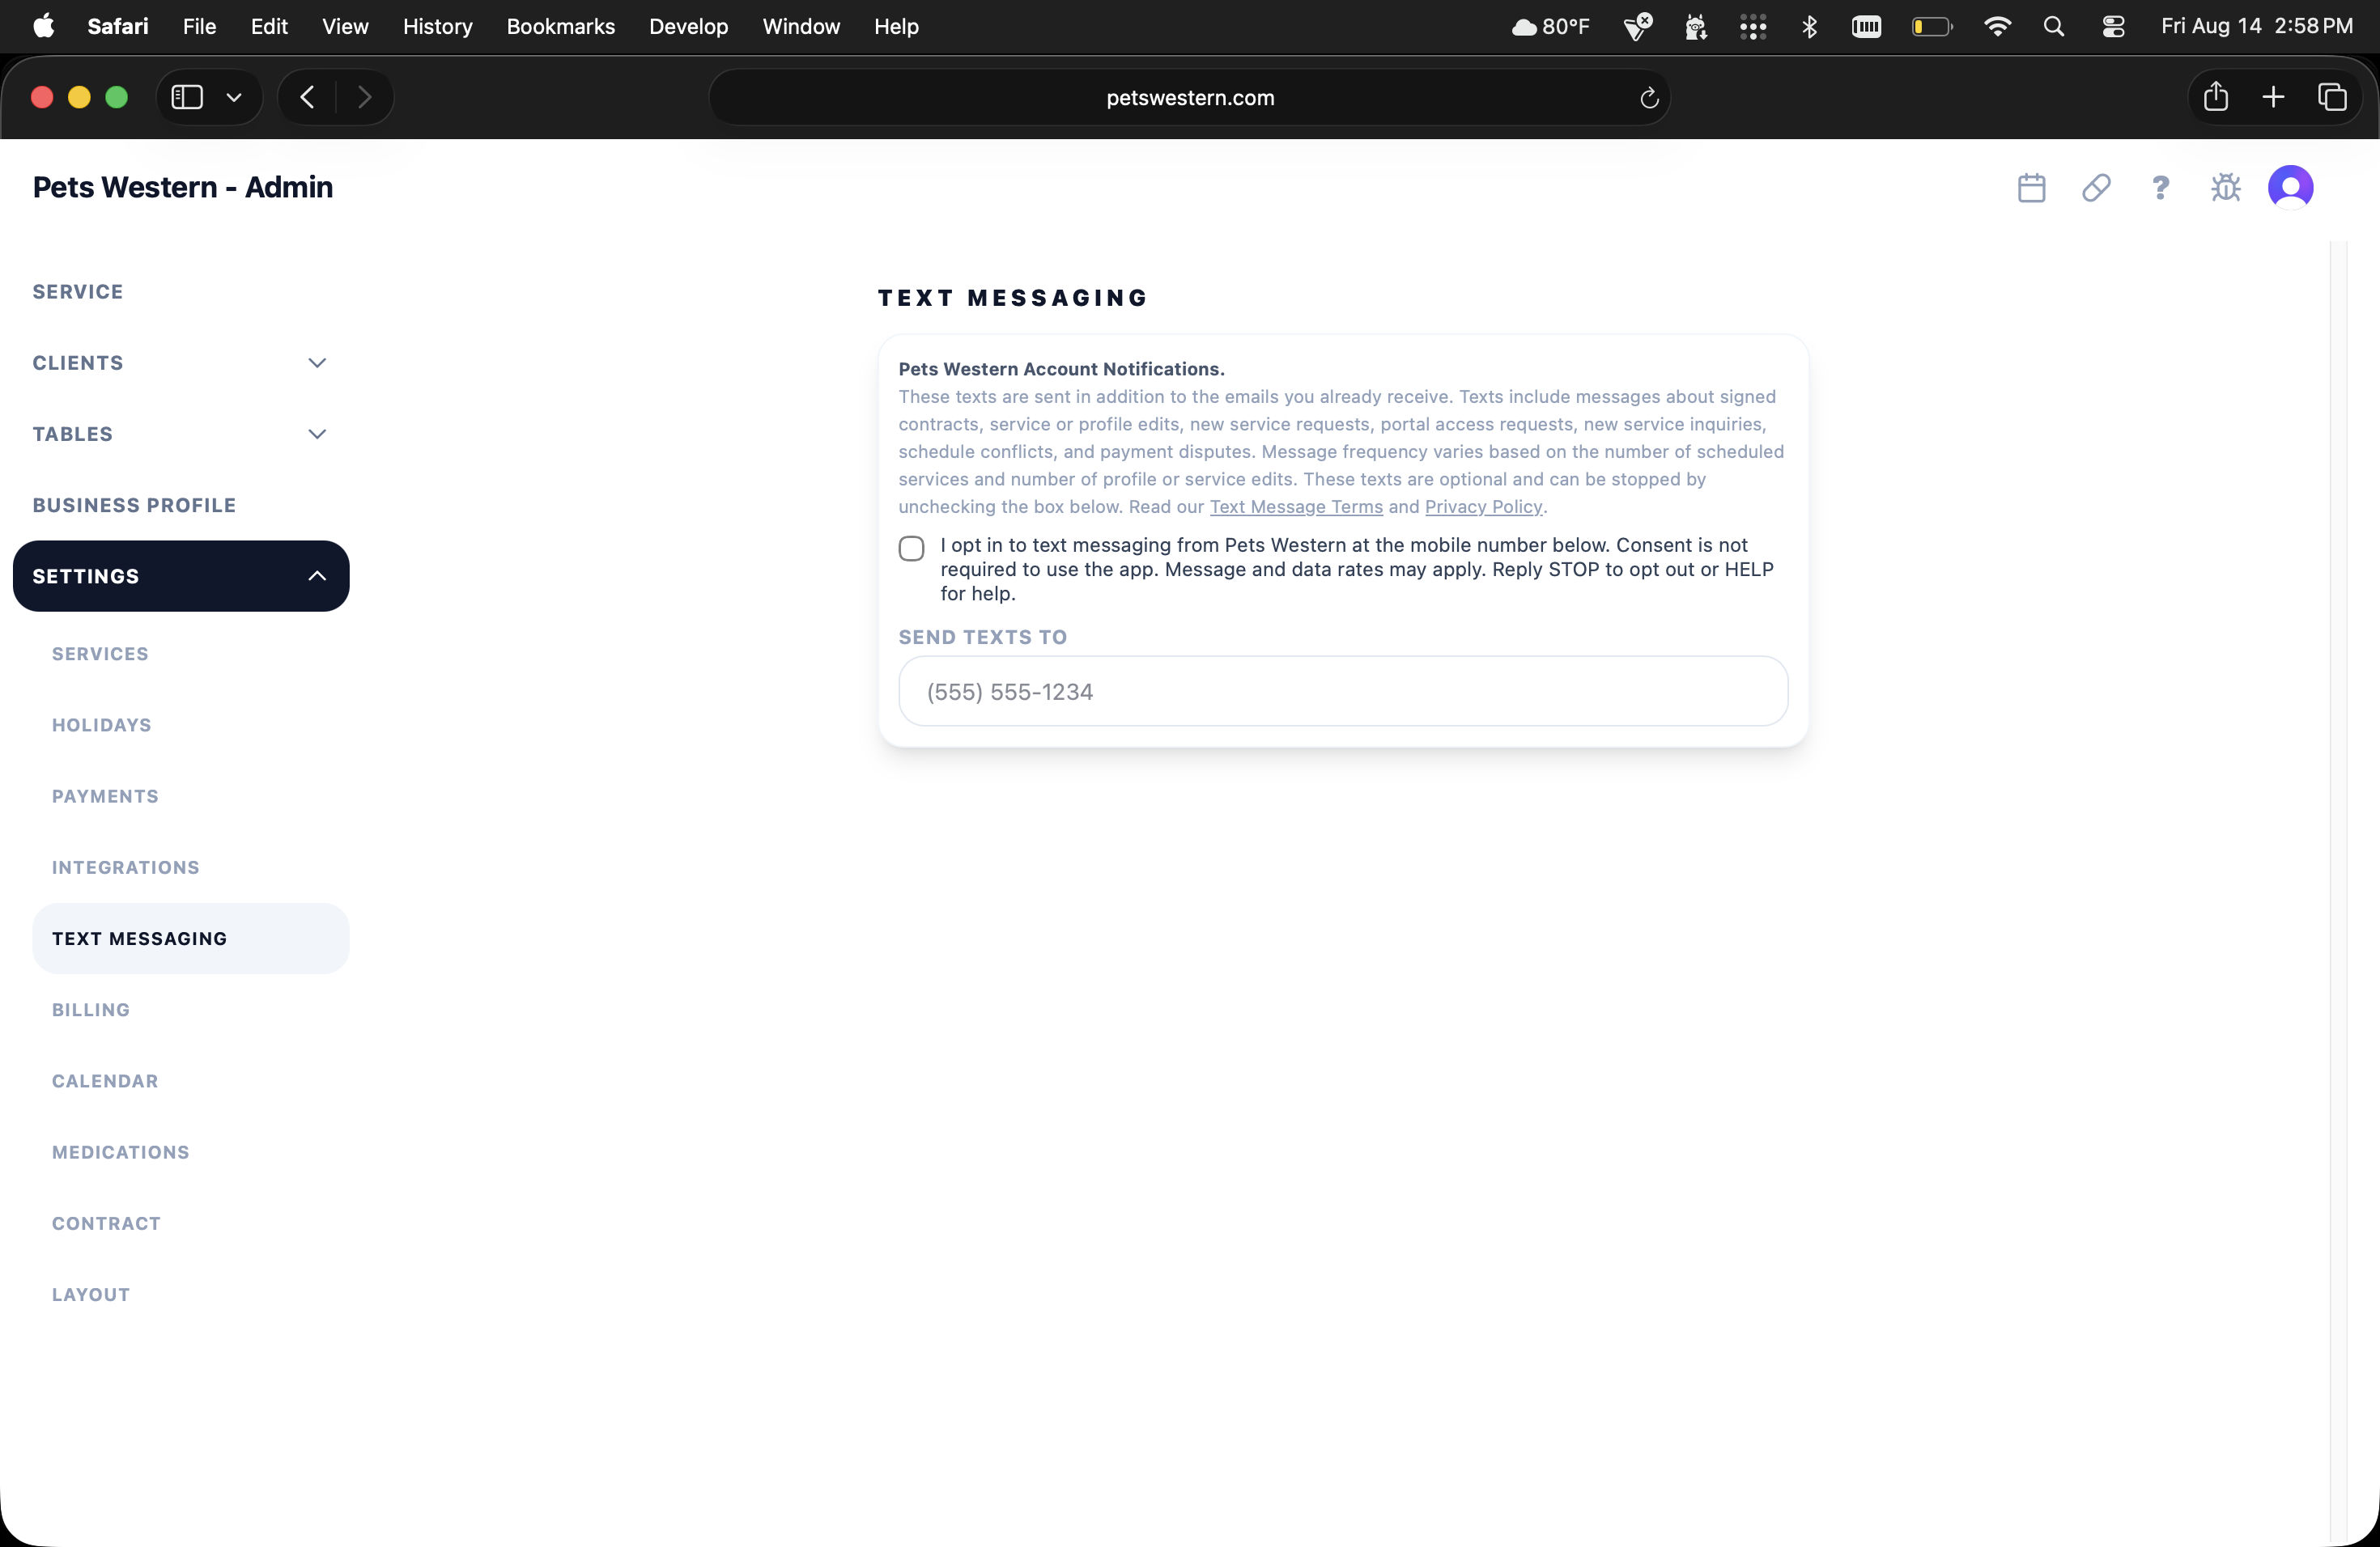Open the calendar icon in the header

(x=2031, y=187)
